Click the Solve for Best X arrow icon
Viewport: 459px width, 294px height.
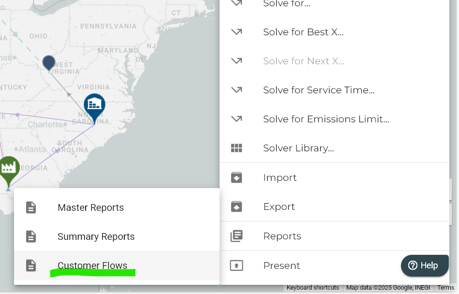237,32
